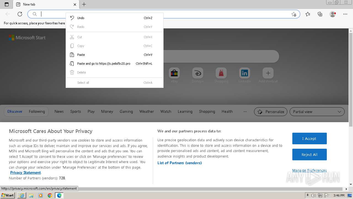Image resolution: width=353 pixels, height=199 pixels.
Task: Click the Microsoft Start search box
Action: 221,56
